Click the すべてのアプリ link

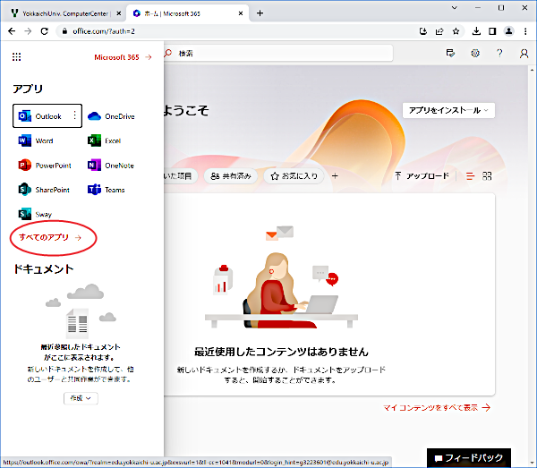[50, 237]
